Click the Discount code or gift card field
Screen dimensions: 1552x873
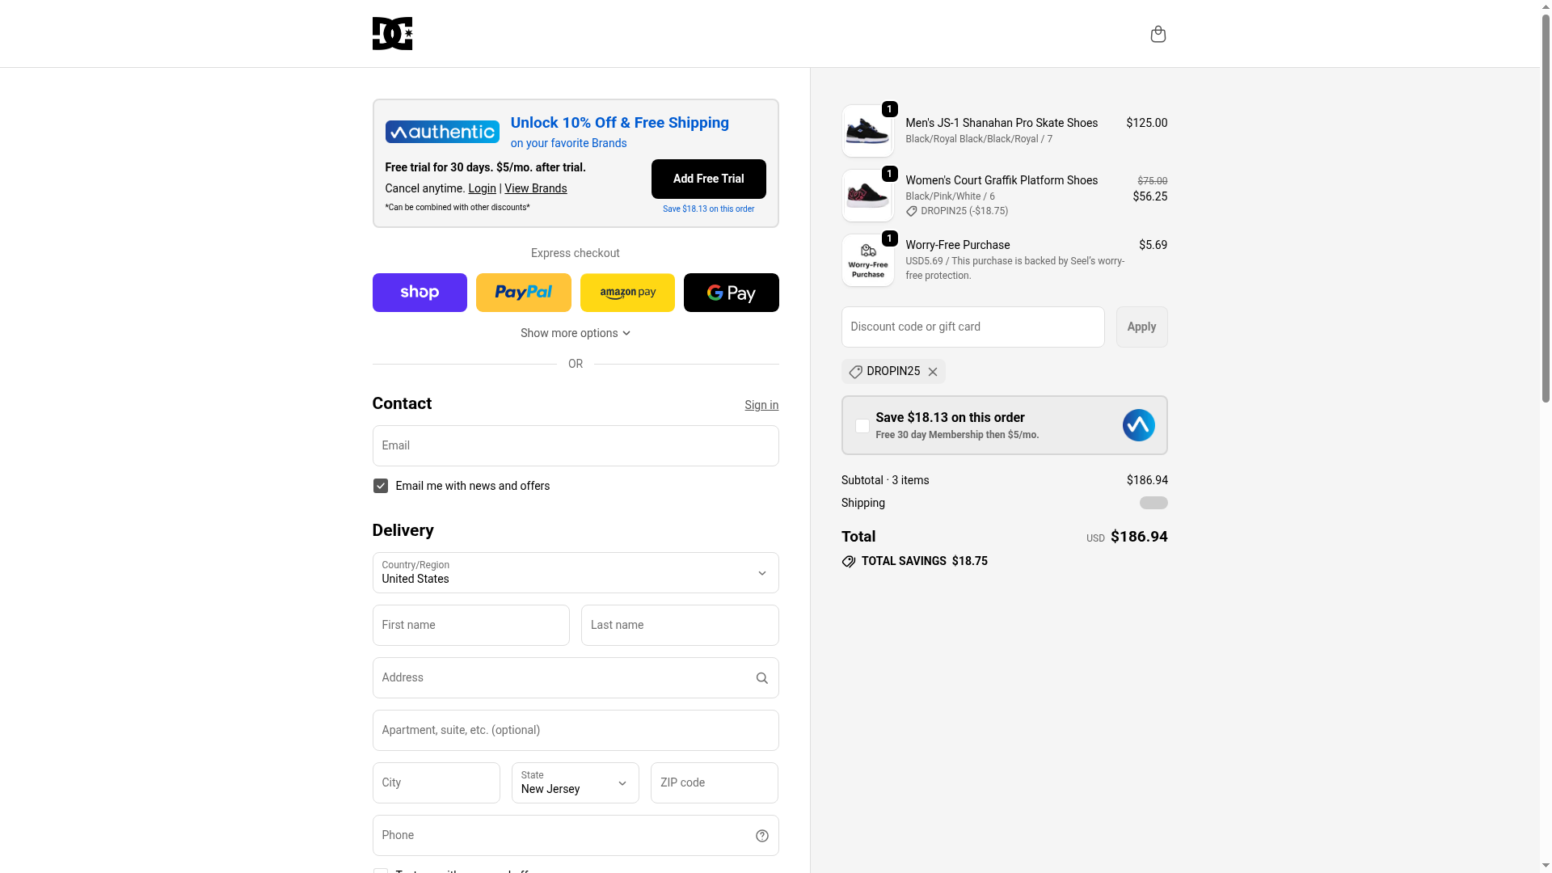pos(972,327)
